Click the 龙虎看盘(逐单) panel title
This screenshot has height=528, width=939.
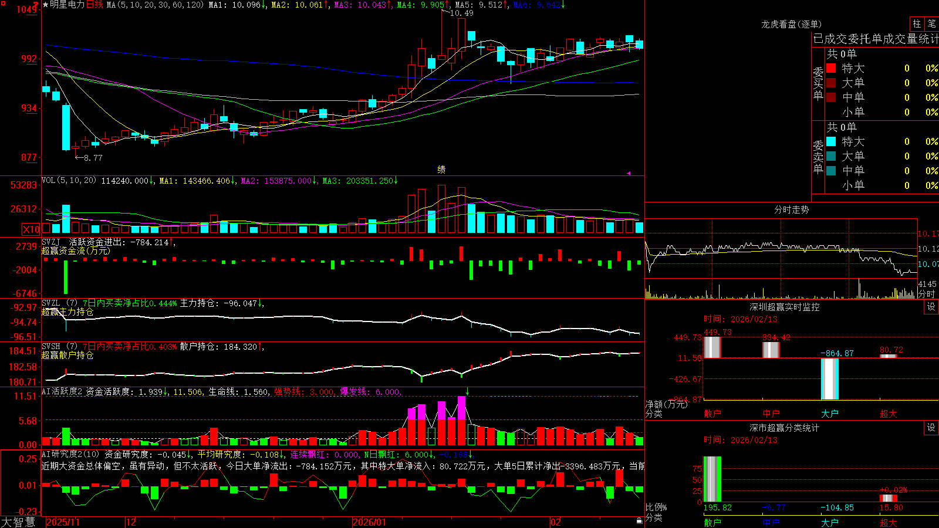coord(792,24)
